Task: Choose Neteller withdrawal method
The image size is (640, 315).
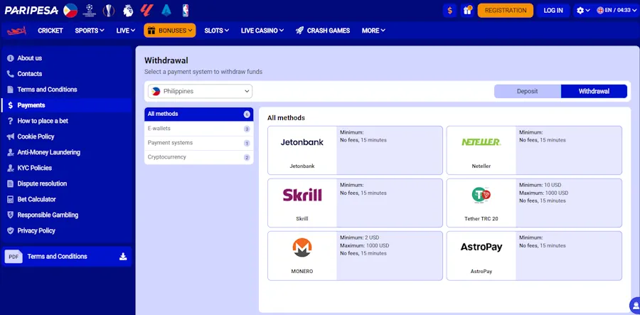Action: click(534, 150)
